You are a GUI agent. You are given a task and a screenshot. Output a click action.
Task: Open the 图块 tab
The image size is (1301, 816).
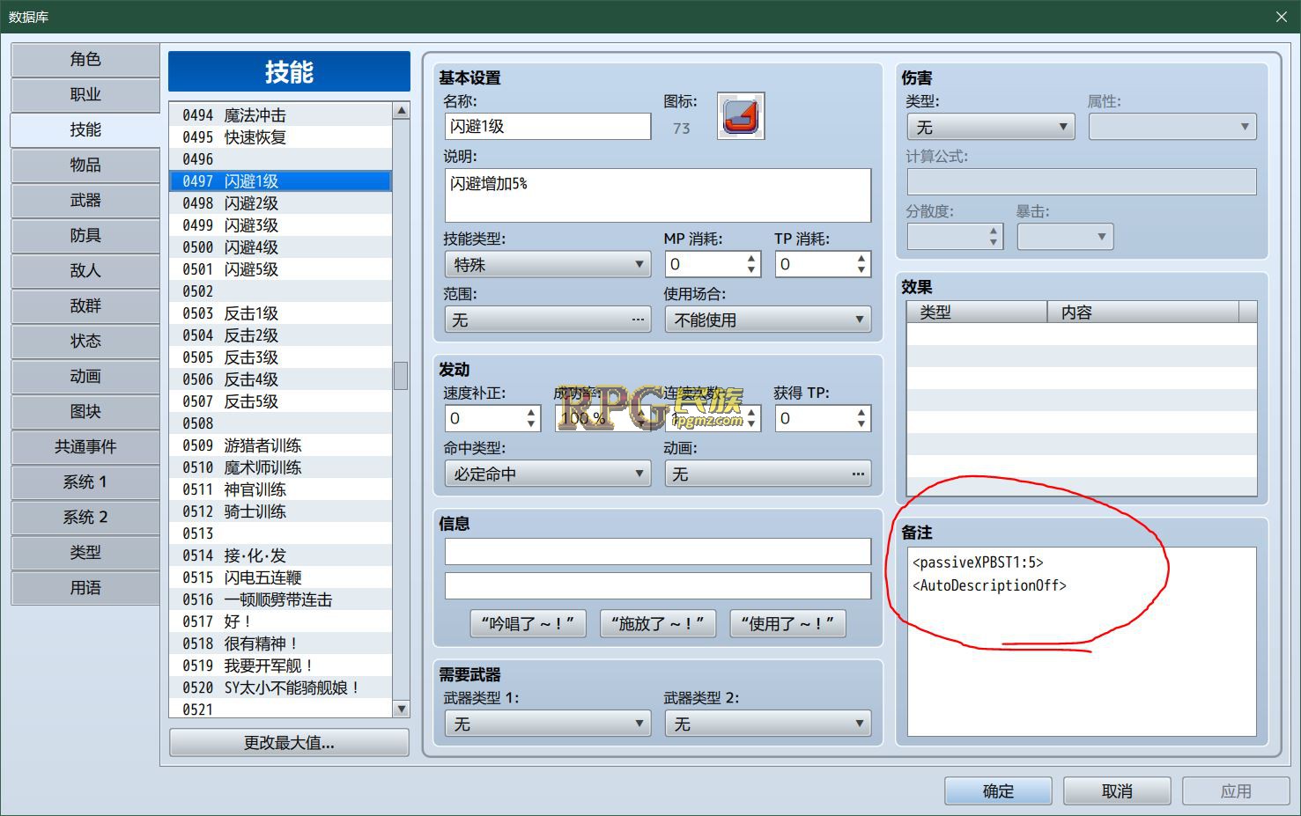tap(85, 411)
